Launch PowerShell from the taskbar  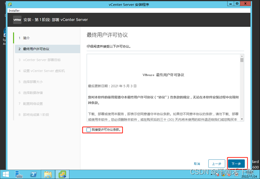[33, 175]
